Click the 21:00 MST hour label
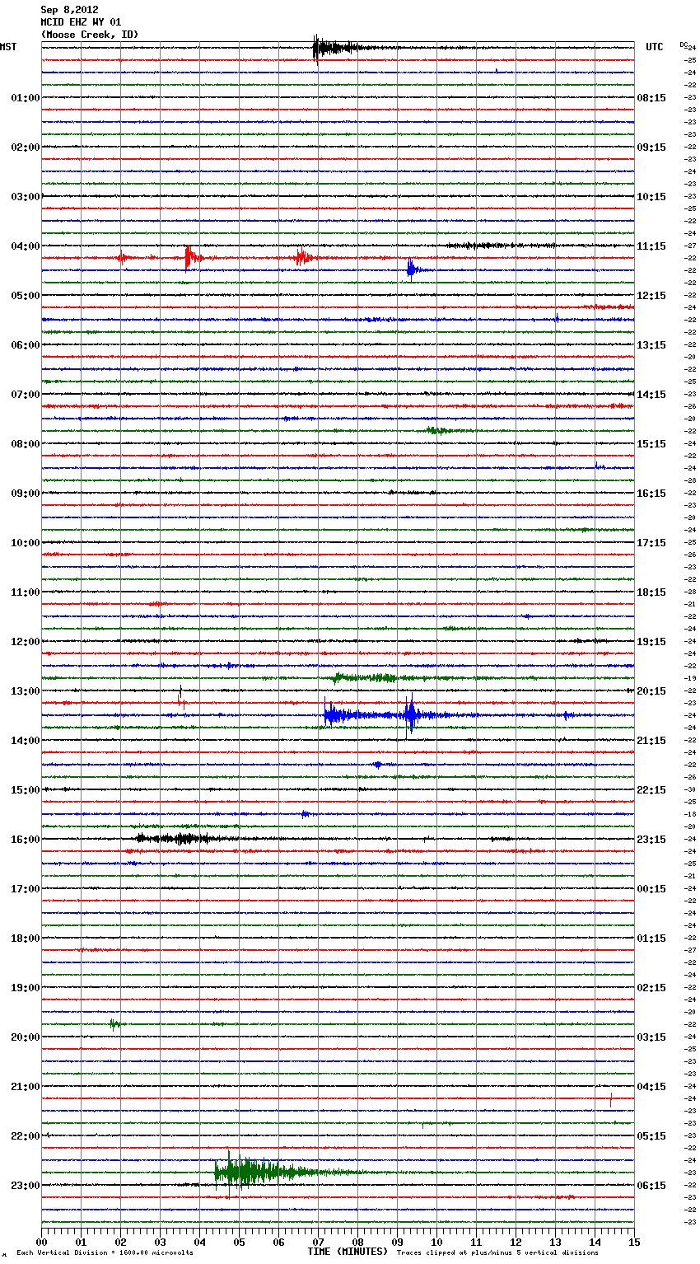 pyautogui.click(x=25, y=1087)
